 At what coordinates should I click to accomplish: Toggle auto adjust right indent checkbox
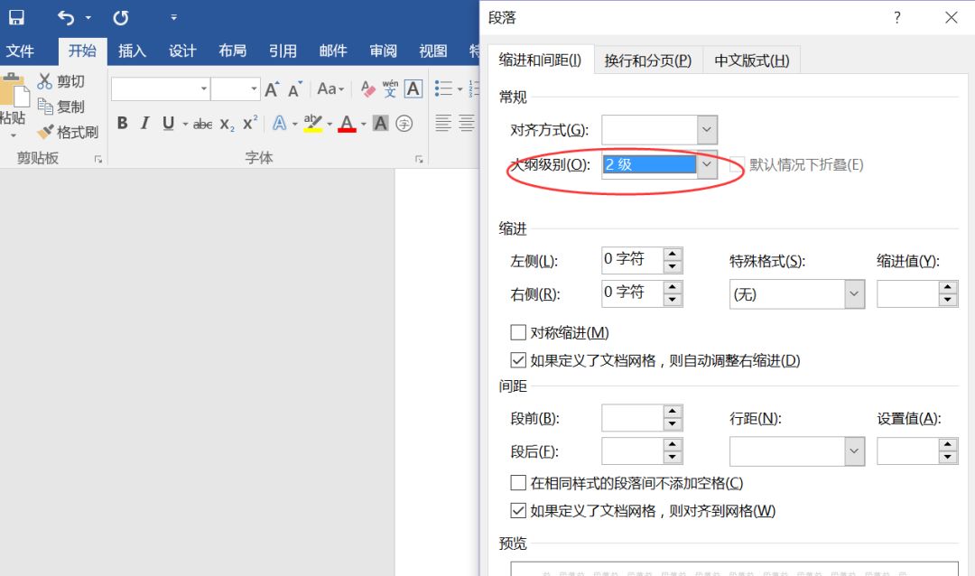(518, 360)
